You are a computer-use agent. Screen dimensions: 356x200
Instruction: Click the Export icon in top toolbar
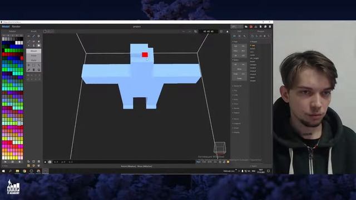click(256, 27)
